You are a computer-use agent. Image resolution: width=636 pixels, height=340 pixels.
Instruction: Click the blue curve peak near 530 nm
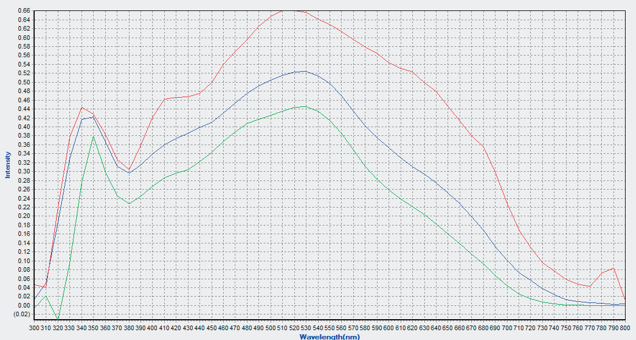point(304,71)
